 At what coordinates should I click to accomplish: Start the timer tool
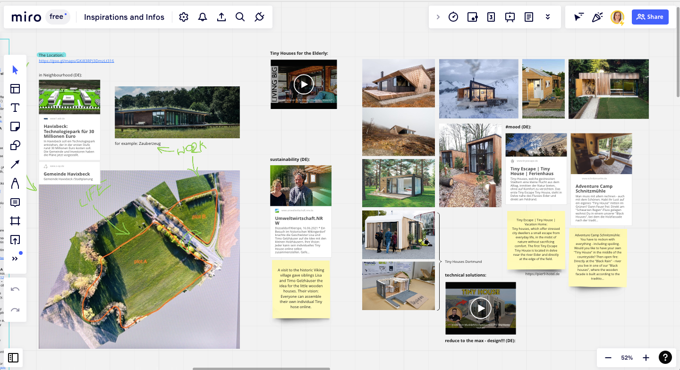click(x=453, y=17)
